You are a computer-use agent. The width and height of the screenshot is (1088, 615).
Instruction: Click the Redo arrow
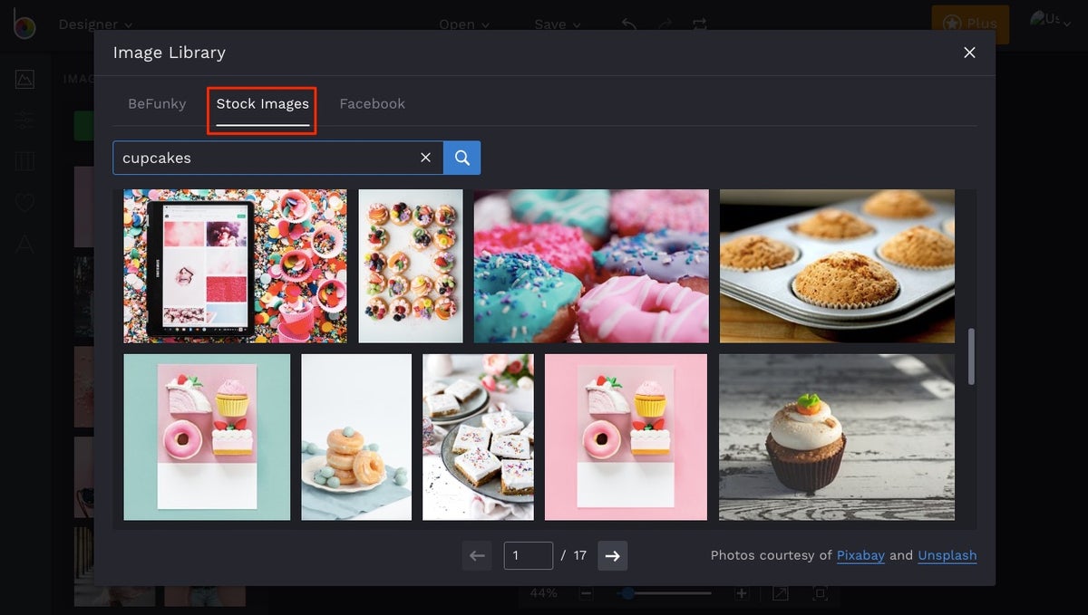pos(664,24)
